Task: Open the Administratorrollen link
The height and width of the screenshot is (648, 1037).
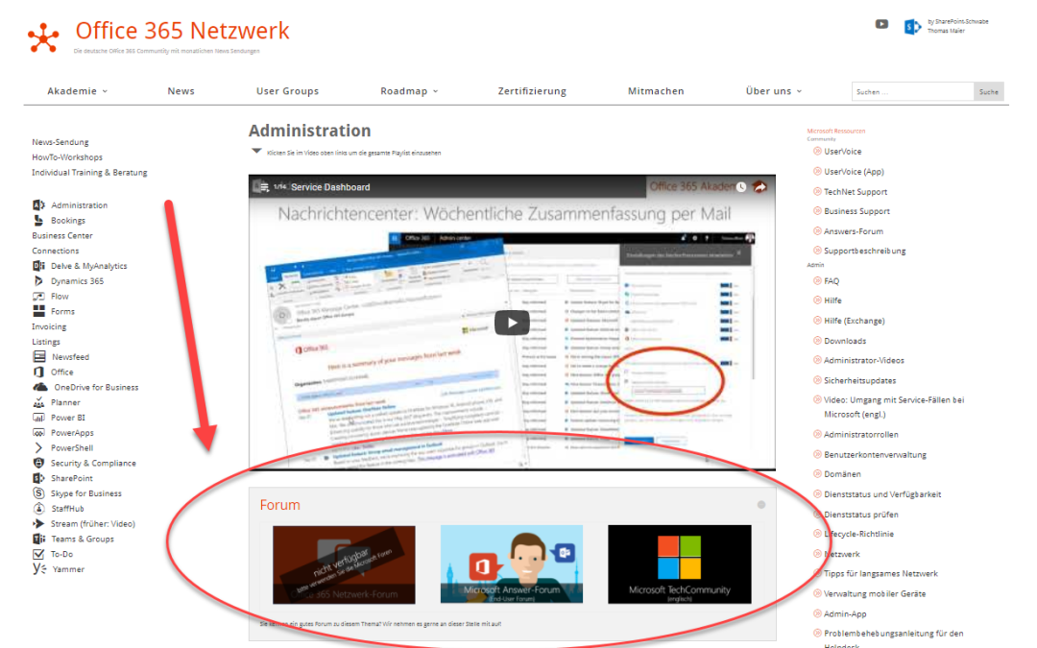Action: (x=861, y=435)
